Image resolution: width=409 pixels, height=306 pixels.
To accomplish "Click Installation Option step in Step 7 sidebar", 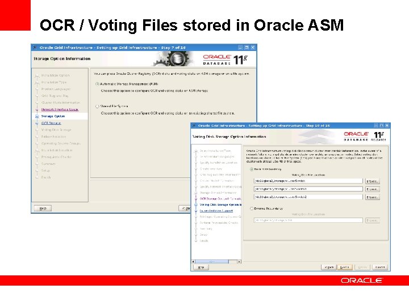I will click(x=55, y=75).
